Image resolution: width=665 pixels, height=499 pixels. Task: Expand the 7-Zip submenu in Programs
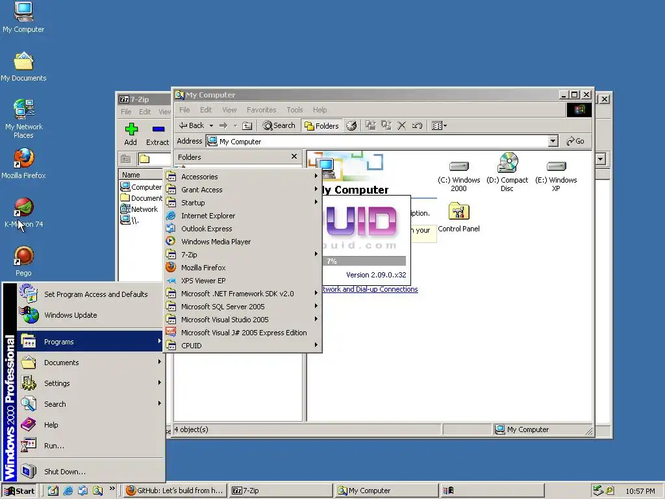point(243,255)
